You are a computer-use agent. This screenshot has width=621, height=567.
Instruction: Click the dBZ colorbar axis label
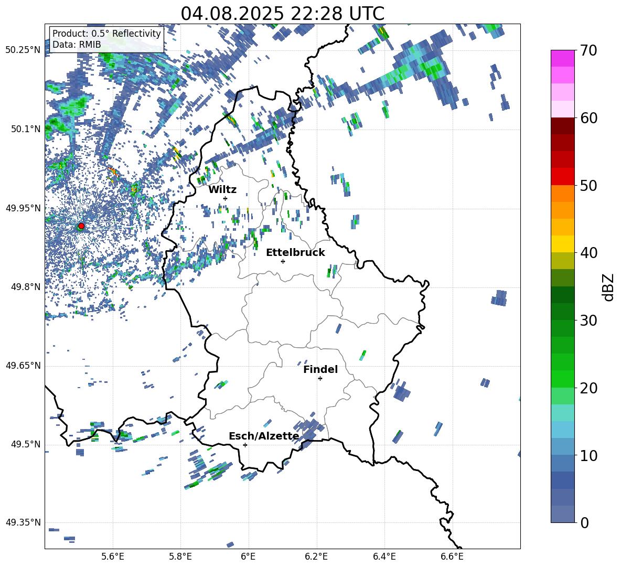609,287
